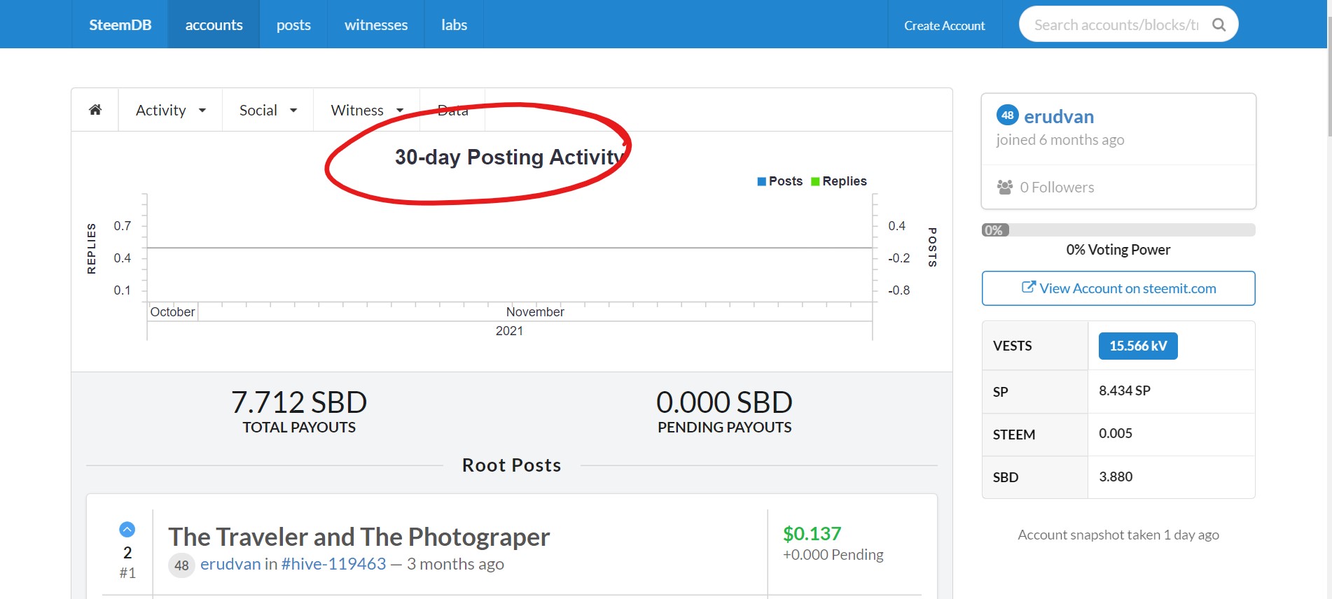Expand the Activity dropdown
The height and width of the screenshot is (599, 1332).
point(170,110)
